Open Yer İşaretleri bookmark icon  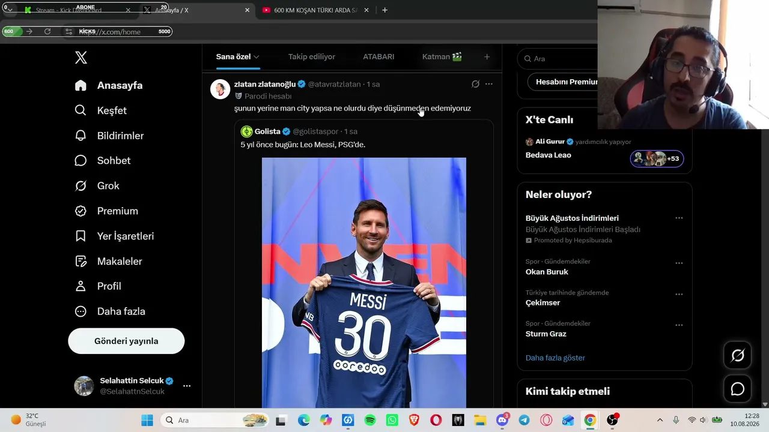[81, 236]
